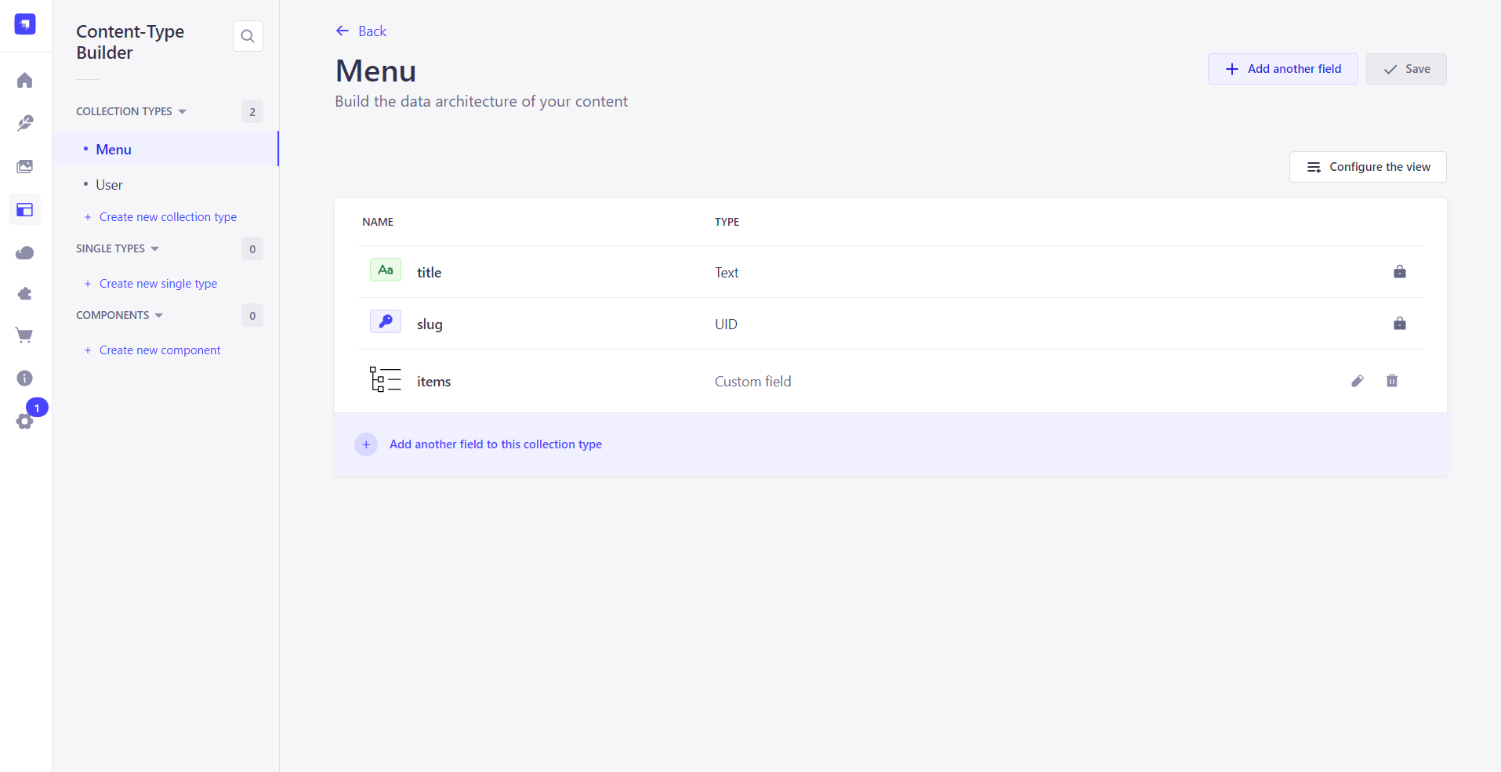The height and width of the screenshot is (772, 1501).
Task: Click Create new collection type link
Action: pos(168,217)
